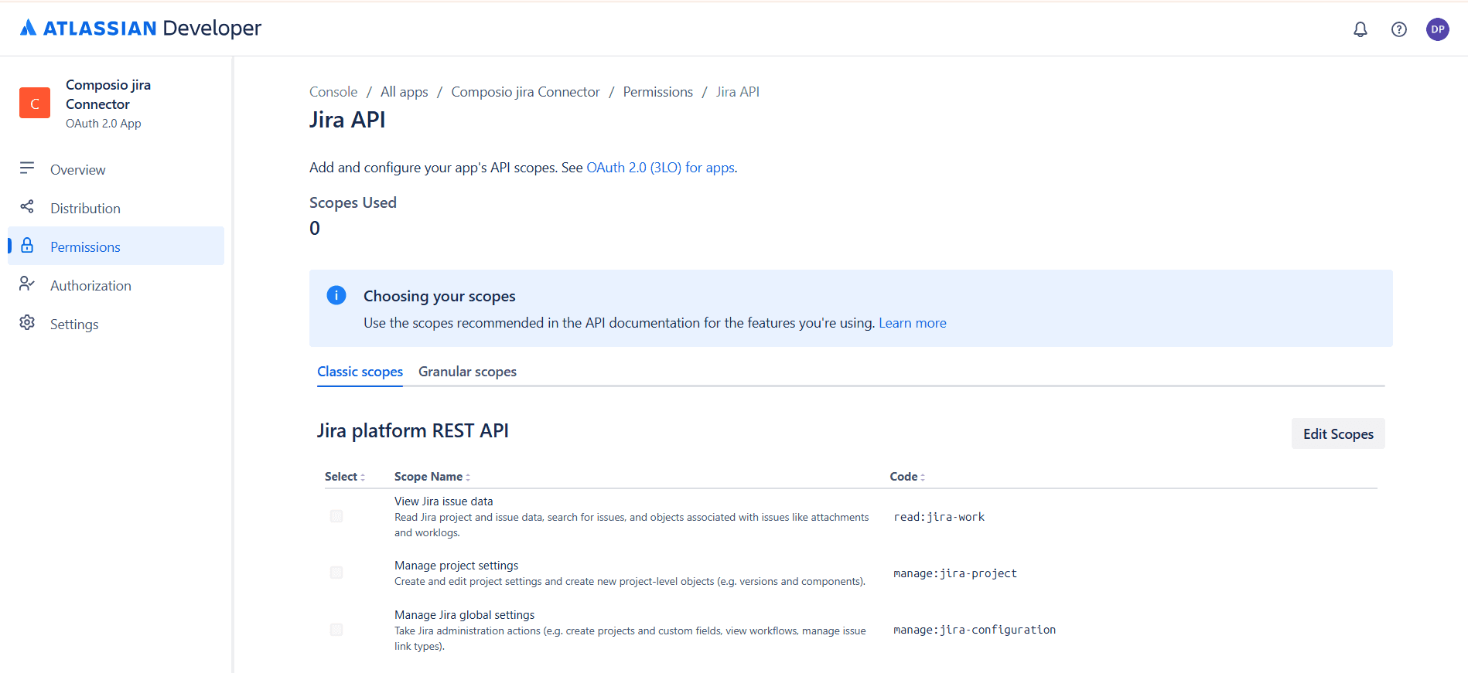Sort by the Select column
This screenshot has width=1468, height=673.
pos(345,477)
